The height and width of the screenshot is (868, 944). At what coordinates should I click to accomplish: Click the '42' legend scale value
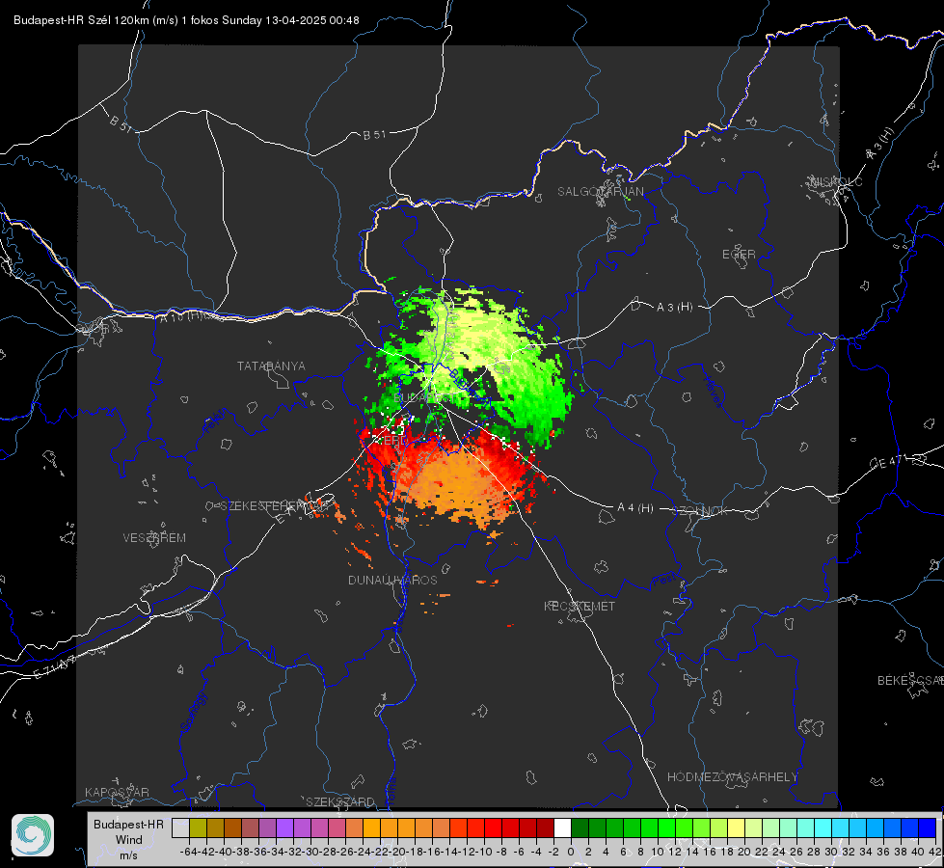tap(935, 852)
